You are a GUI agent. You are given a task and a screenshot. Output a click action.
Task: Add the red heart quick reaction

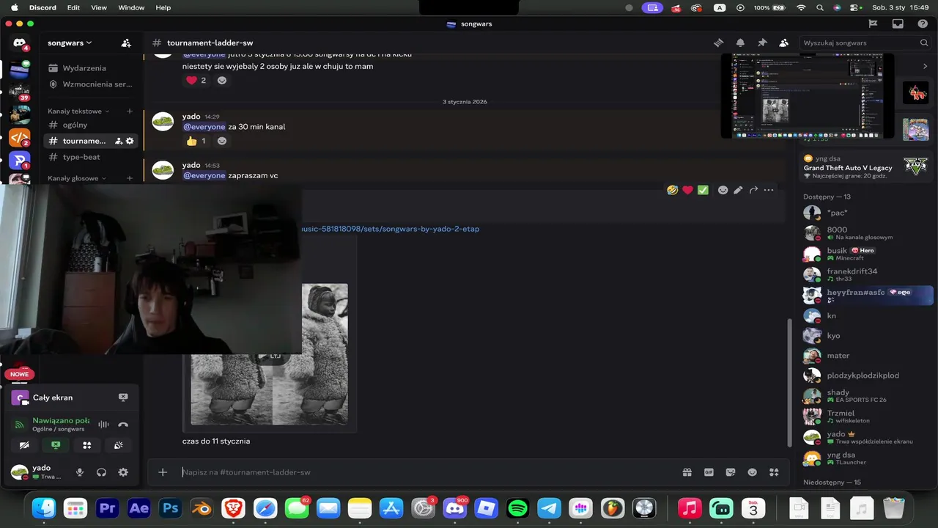coord(687,190)
